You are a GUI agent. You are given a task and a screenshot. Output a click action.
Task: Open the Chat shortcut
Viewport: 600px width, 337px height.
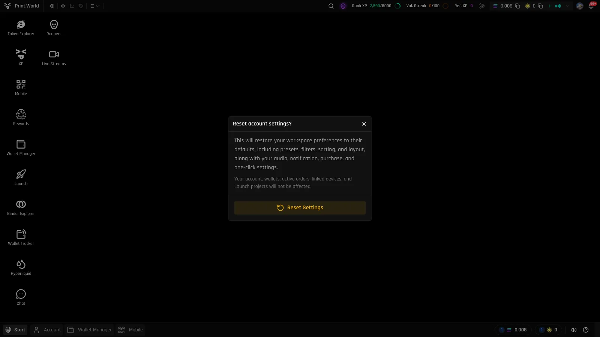(x=21, y=297)
